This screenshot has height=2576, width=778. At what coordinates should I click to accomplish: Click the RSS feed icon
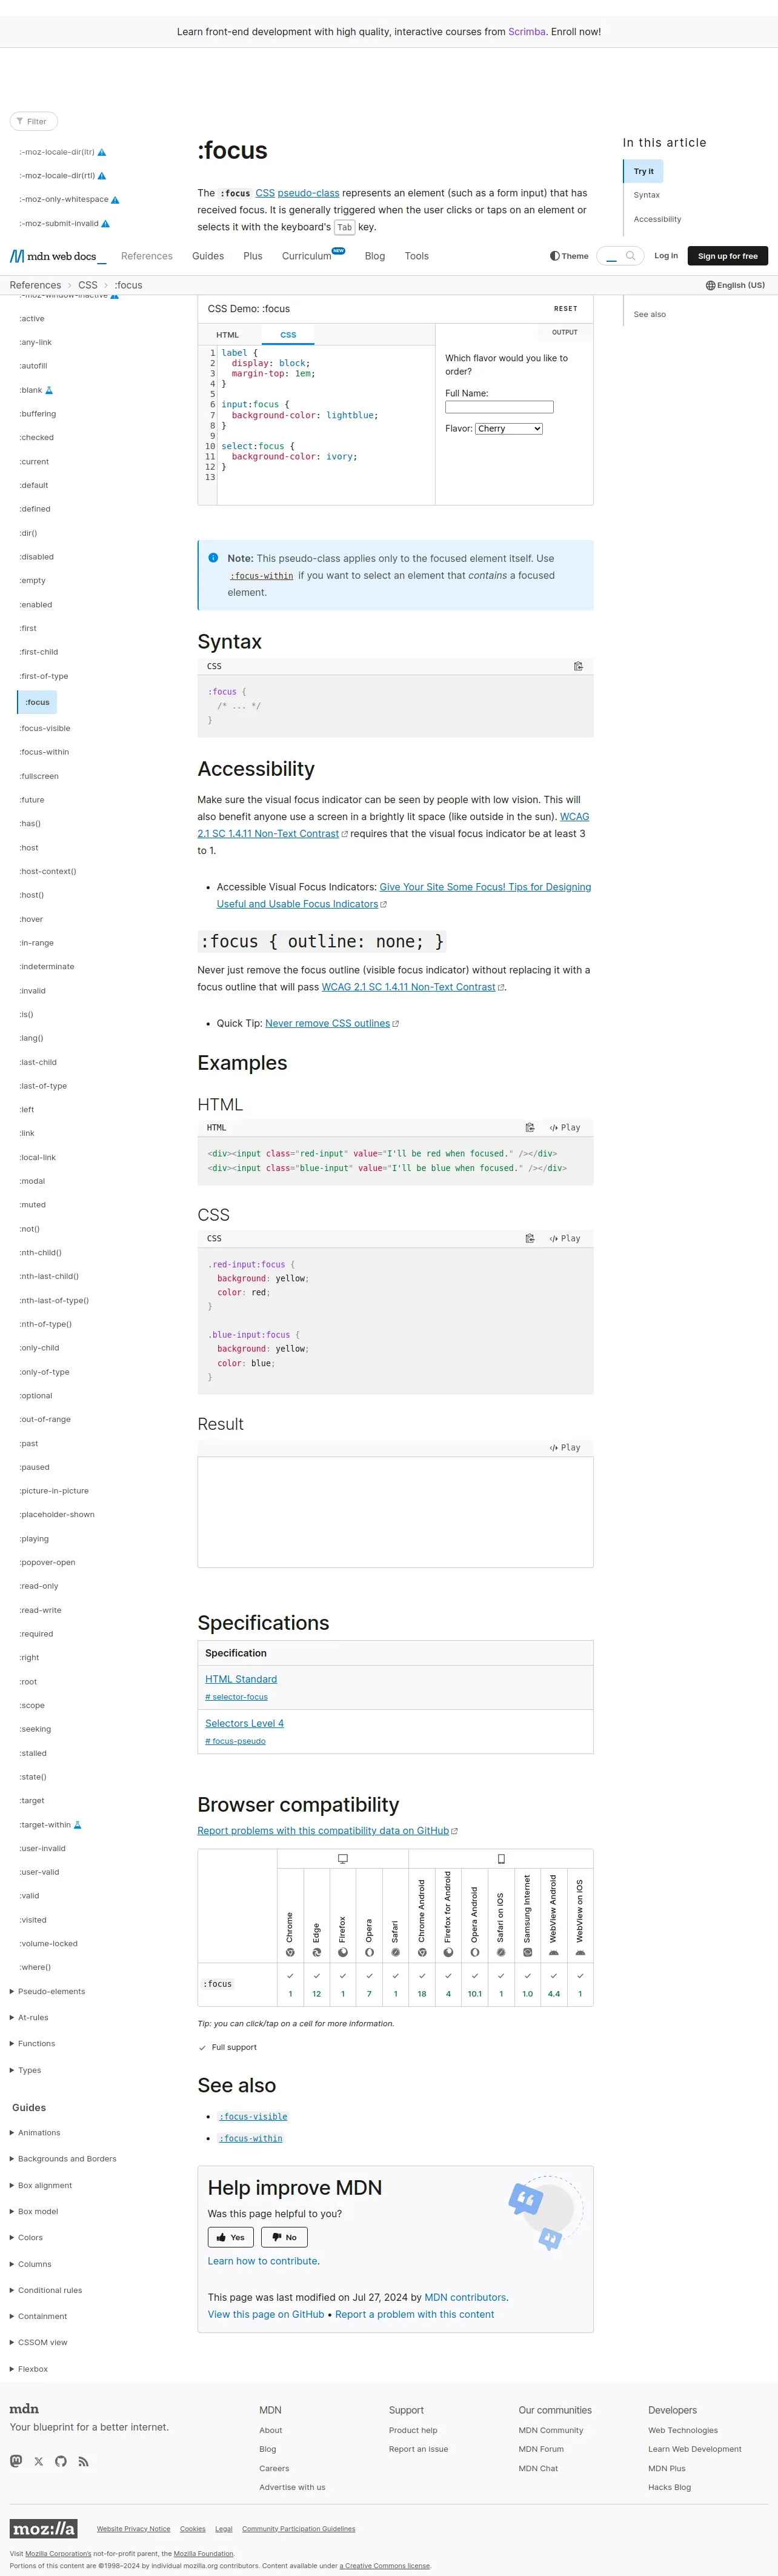pyautogui.click(x=83, y=2461)
